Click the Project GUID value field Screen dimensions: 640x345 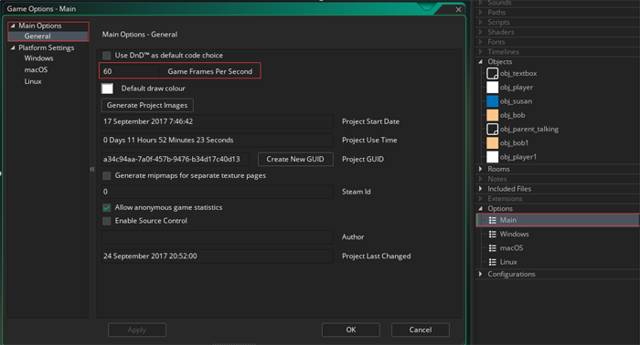click(x=176, y=159)
